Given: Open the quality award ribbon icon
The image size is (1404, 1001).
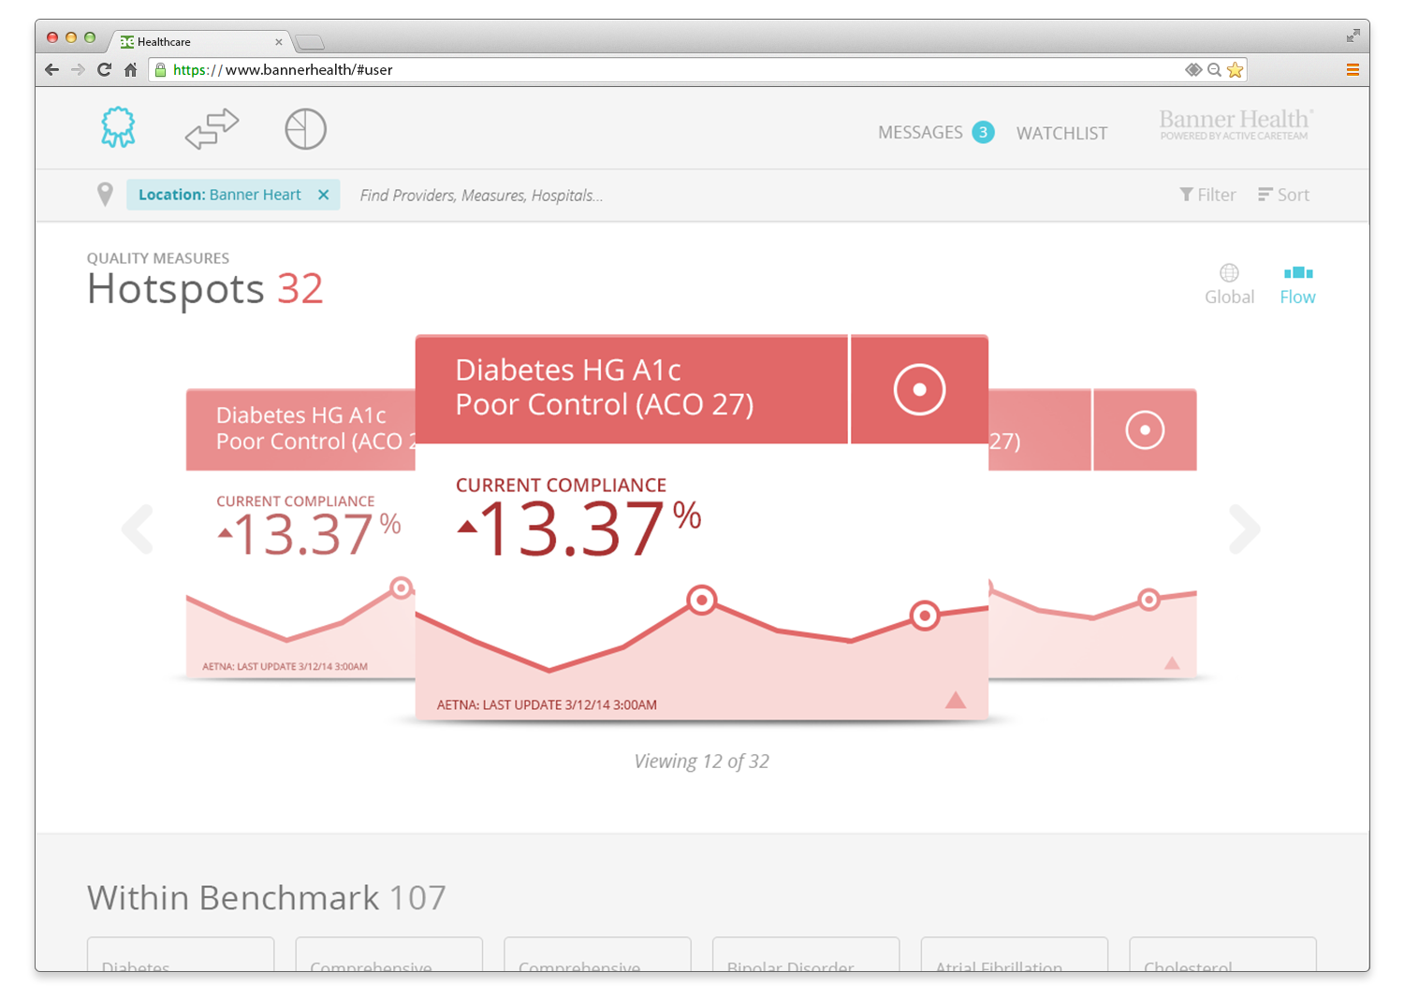Looking at the screenshot, I should [x=118, y=127].
